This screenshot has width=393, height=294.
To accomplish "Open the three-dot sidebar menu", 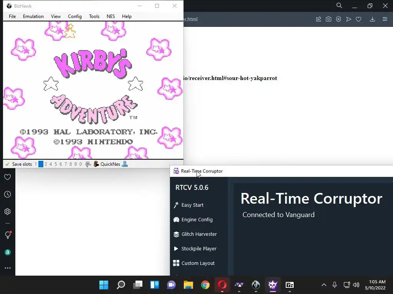I will 8,268.
